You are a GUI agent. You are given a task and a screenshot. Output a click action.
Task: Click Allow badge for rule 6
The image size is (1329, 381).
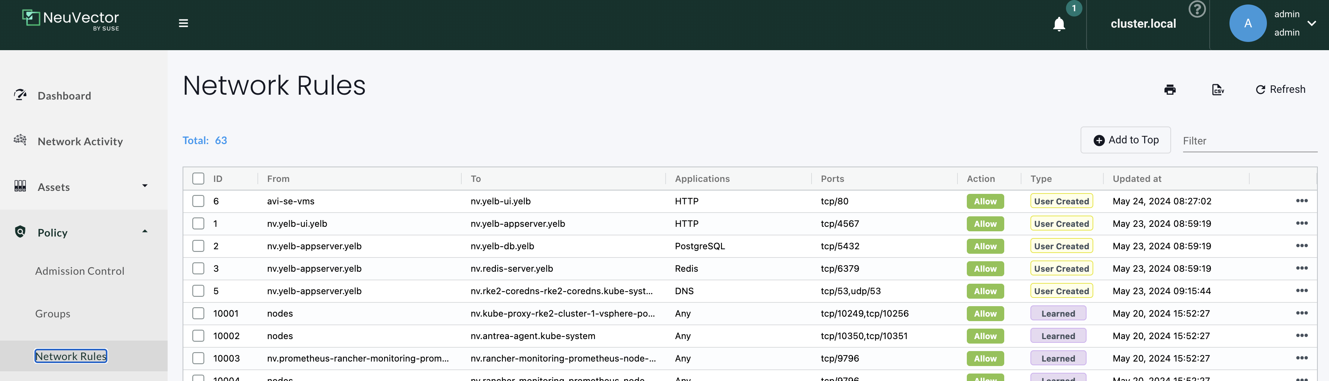985,201
